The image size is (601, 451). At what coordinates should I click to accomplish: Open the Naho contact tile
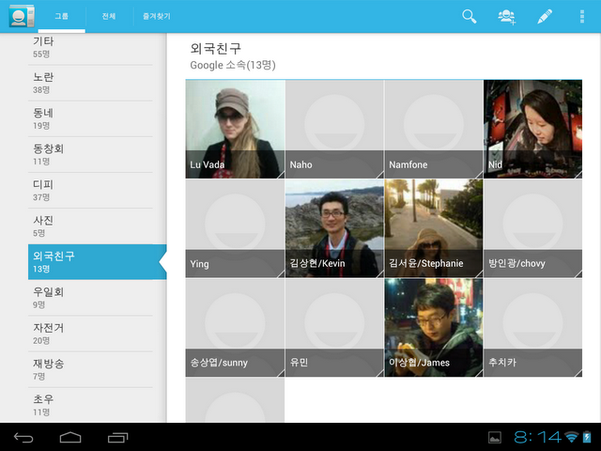pos(334,130)
